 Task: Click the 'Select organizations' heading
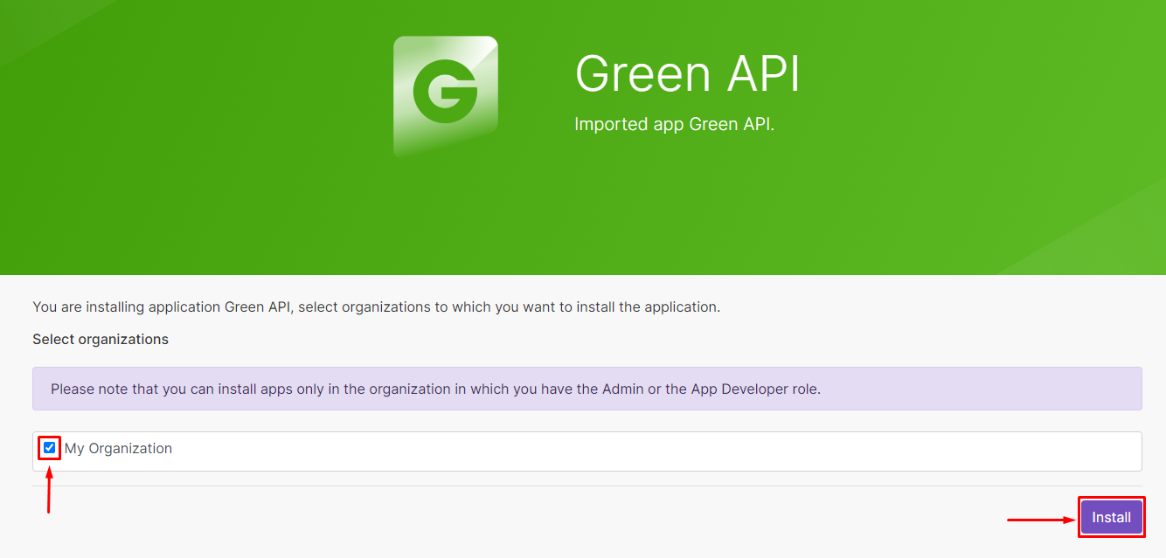[x=101, y=339]
